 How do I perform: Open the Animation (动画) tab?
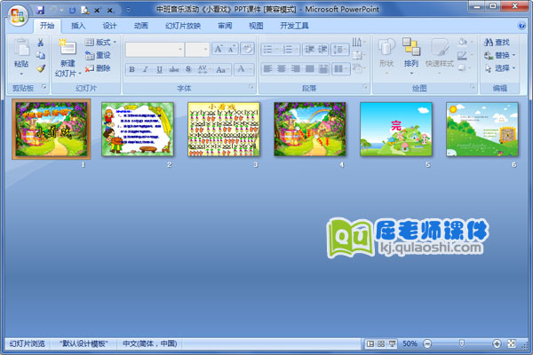pyautogui.click(x=140, y=26)
